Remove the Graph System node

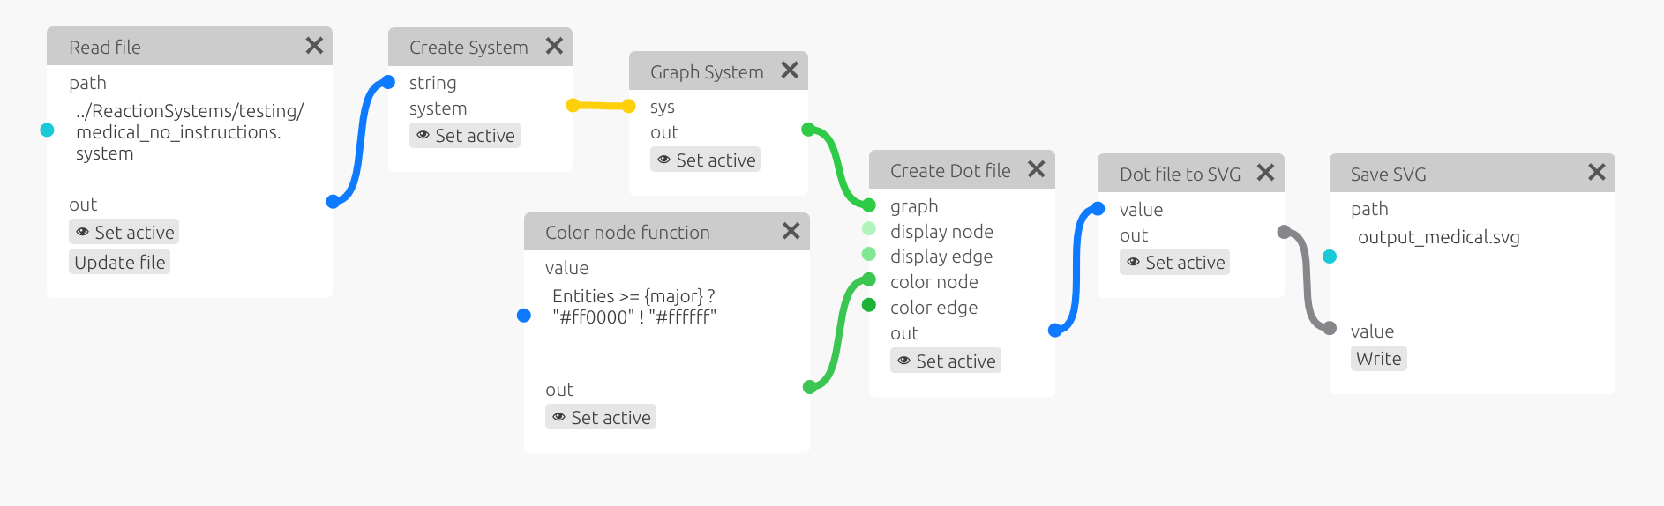[790, 71]
